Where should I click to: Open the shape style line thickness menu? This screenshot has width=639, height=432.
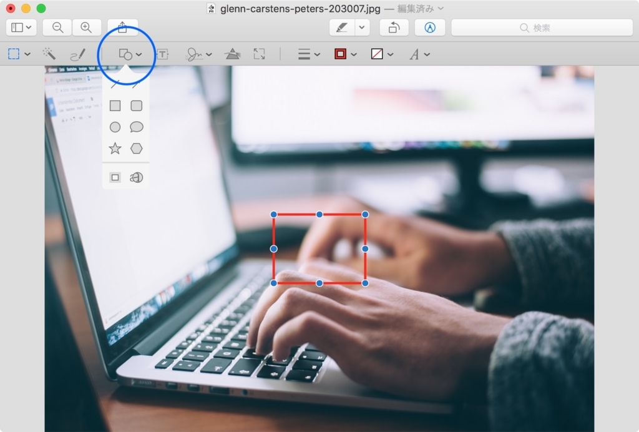click(309, 54)
